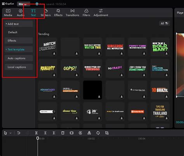Viewport: 184px width, 156px height.
Task: Open the Adjustment tab
Action: click(101, 13)
